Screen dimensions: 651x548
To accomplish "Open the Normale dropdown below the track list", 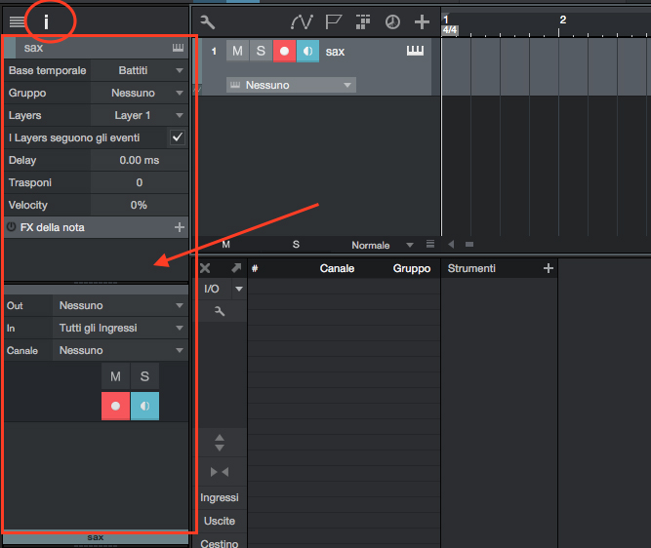I will [x=382, y=245].
